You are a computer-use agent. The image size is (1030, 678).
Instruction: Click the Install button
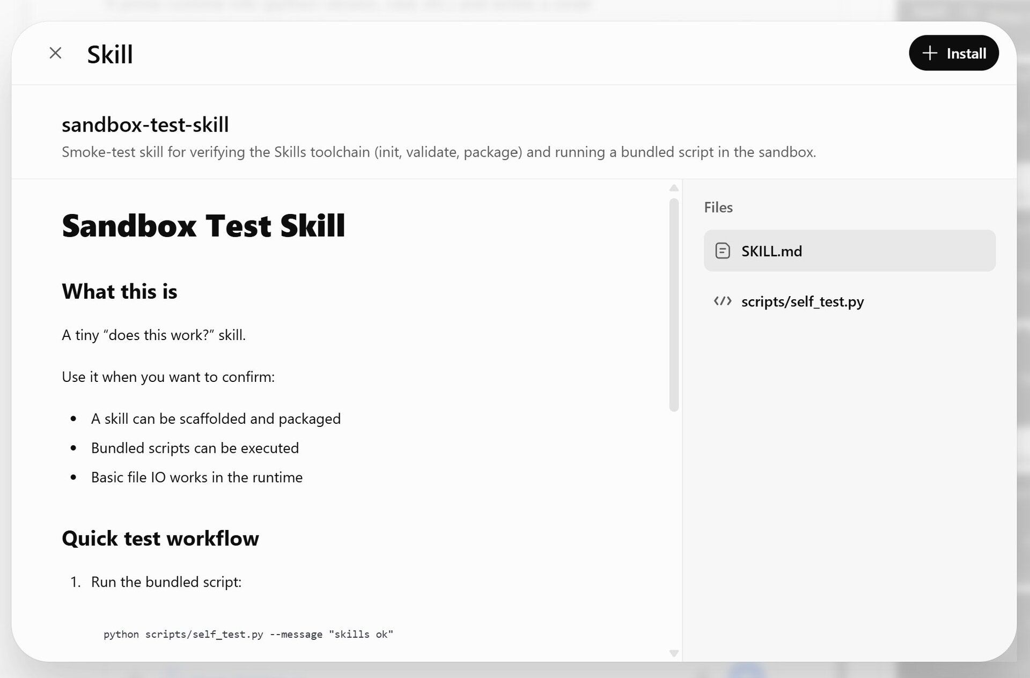tap(953, 53)
